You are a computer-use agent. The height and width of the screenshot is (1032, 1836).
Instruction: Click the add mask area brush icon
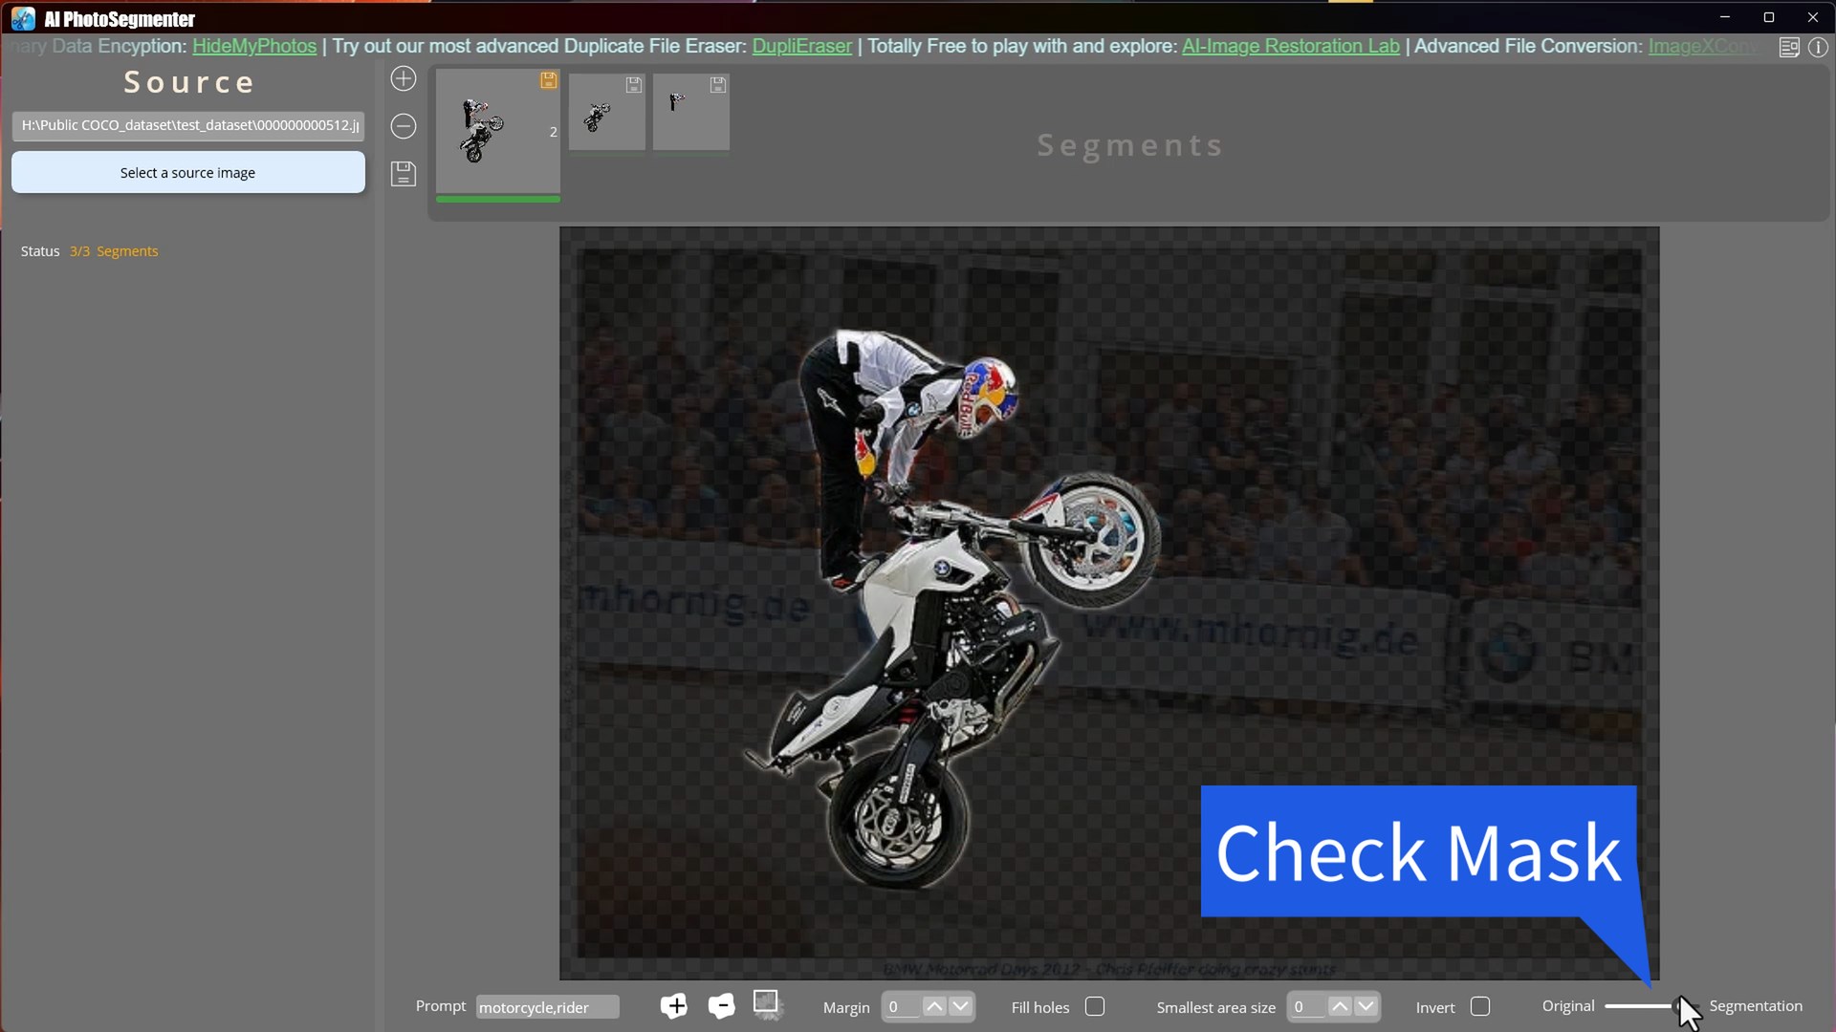(x=673, y=1006)
